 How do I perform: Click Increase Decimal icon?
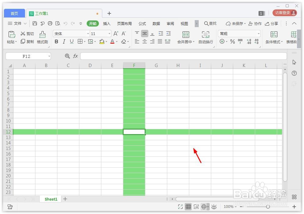click(249, 41)
